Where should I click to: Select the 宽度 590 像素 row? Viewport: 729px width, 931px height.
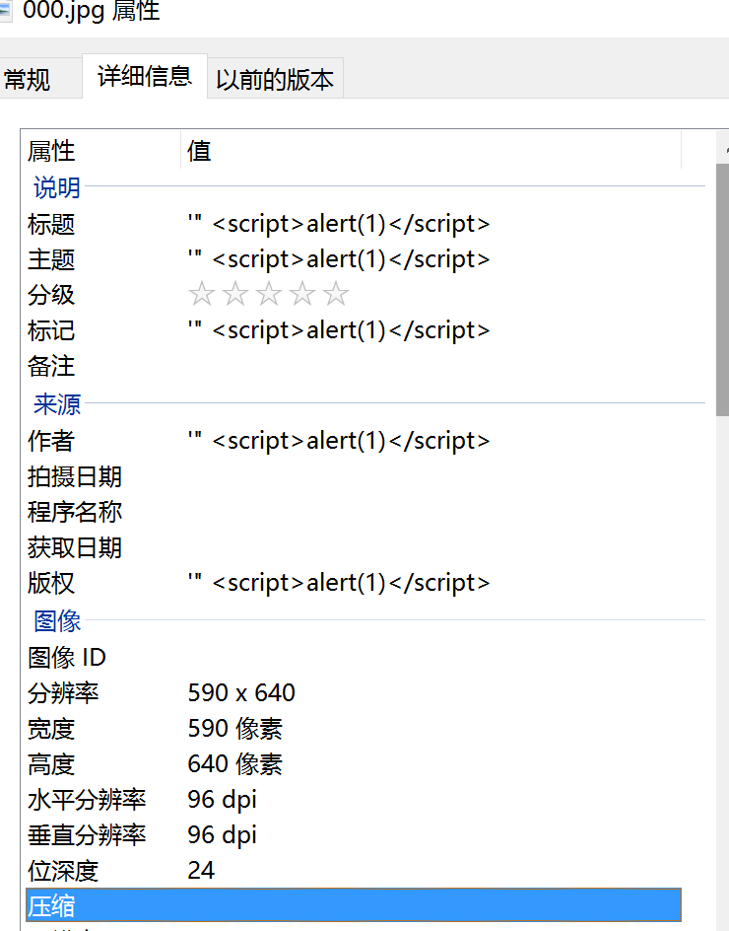(354, 729)
